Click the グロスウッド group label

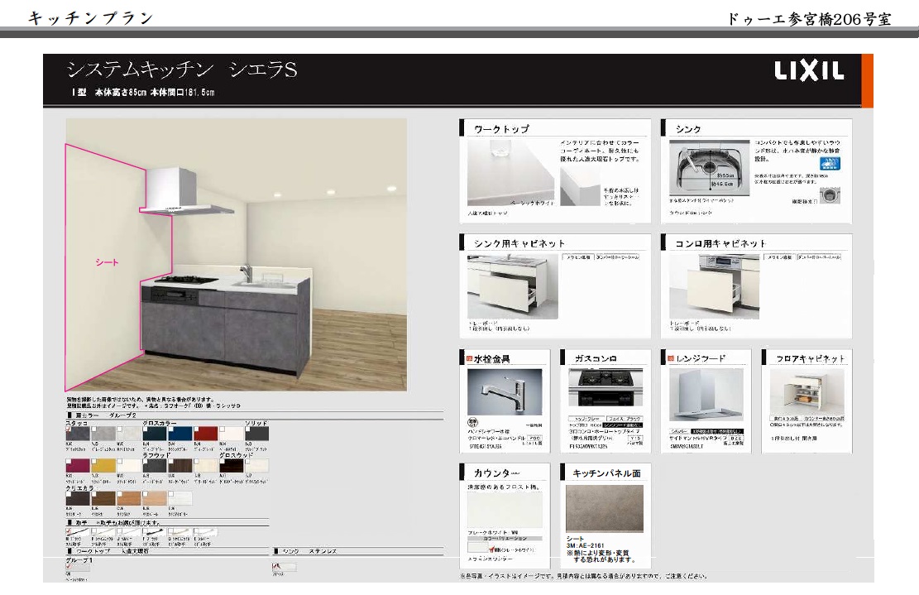pyautogui.click(x=237, y=455)
